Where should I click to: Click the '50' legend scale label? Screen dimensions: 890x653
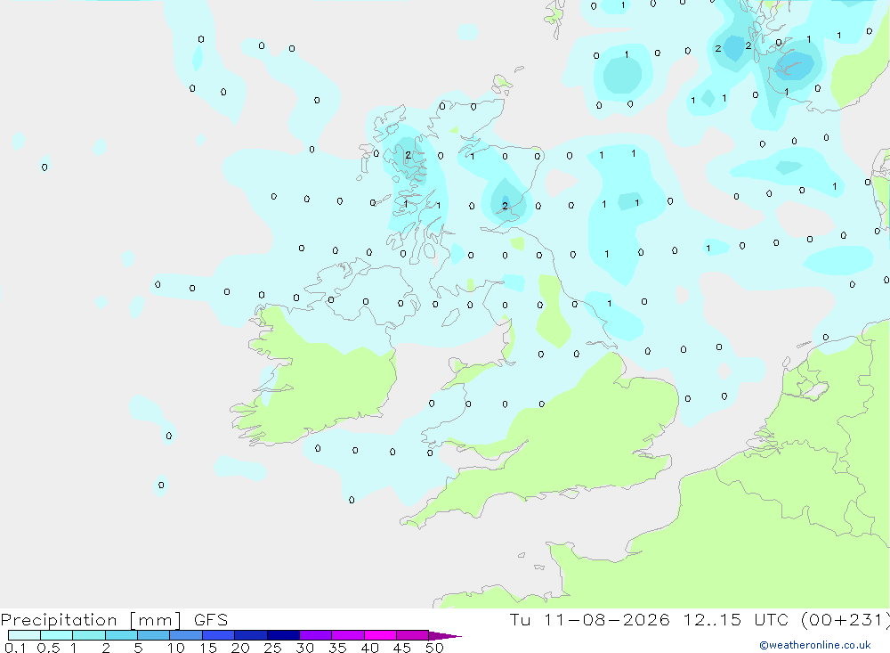pos(434,648)
